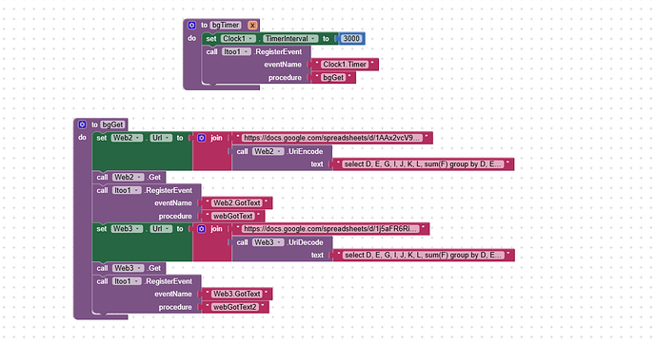Open the Itoo1 dropdown in the bgTimer procedure
Image resolution: width=656 pixels, height=344 pixels.
click(236, 51)
